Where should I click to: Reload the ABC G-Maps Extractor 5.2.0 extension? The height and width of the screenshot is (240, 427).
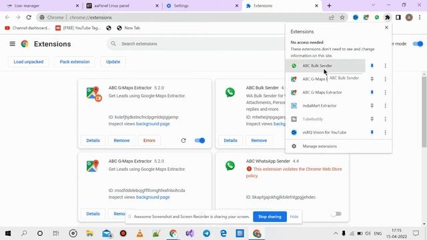click(183, 141)
